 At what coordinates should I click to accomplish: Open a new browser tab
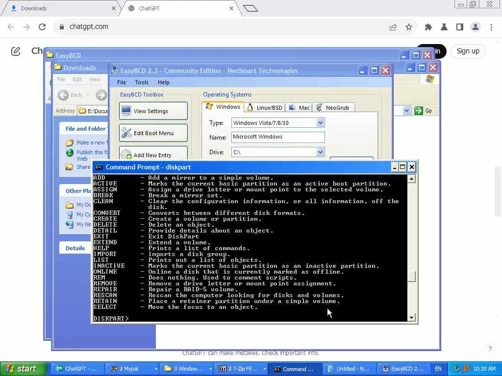pos(251,8)
